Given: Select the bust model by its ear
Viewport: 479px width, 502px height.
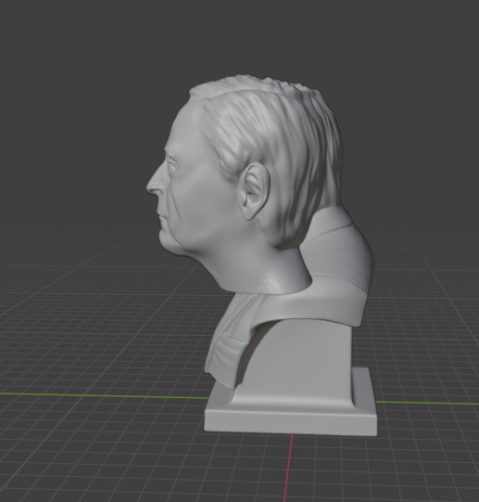Looking at the screenshot, I should pyautogui.click(x=254, y=191).
